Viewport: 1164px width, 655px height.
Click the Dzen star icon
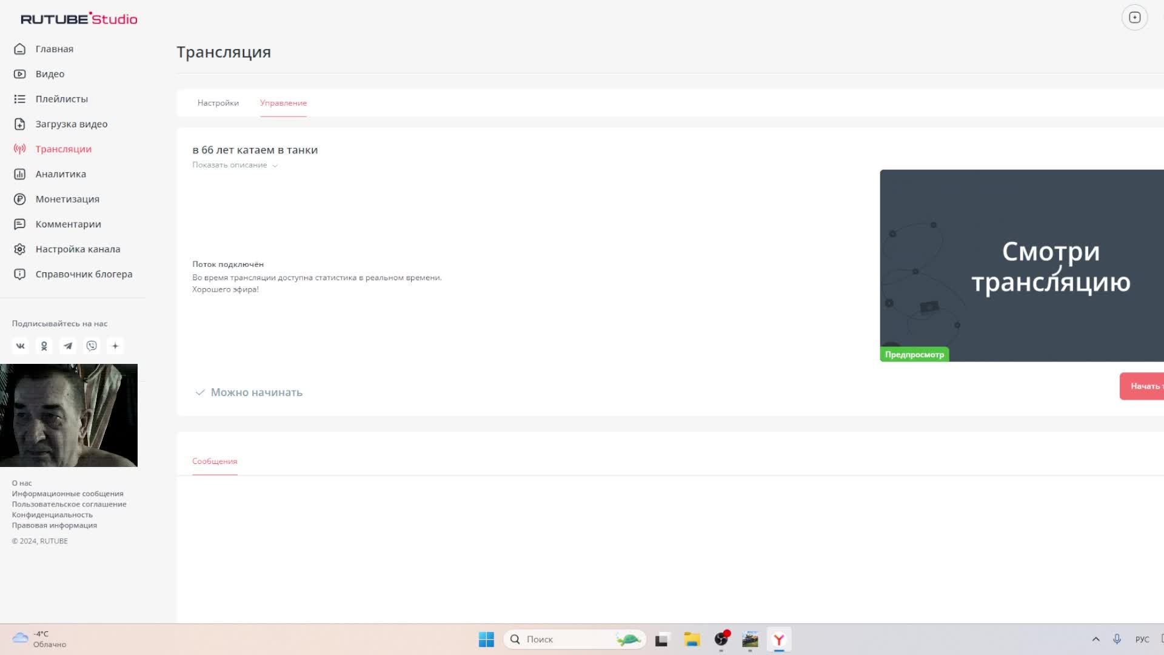115,346
